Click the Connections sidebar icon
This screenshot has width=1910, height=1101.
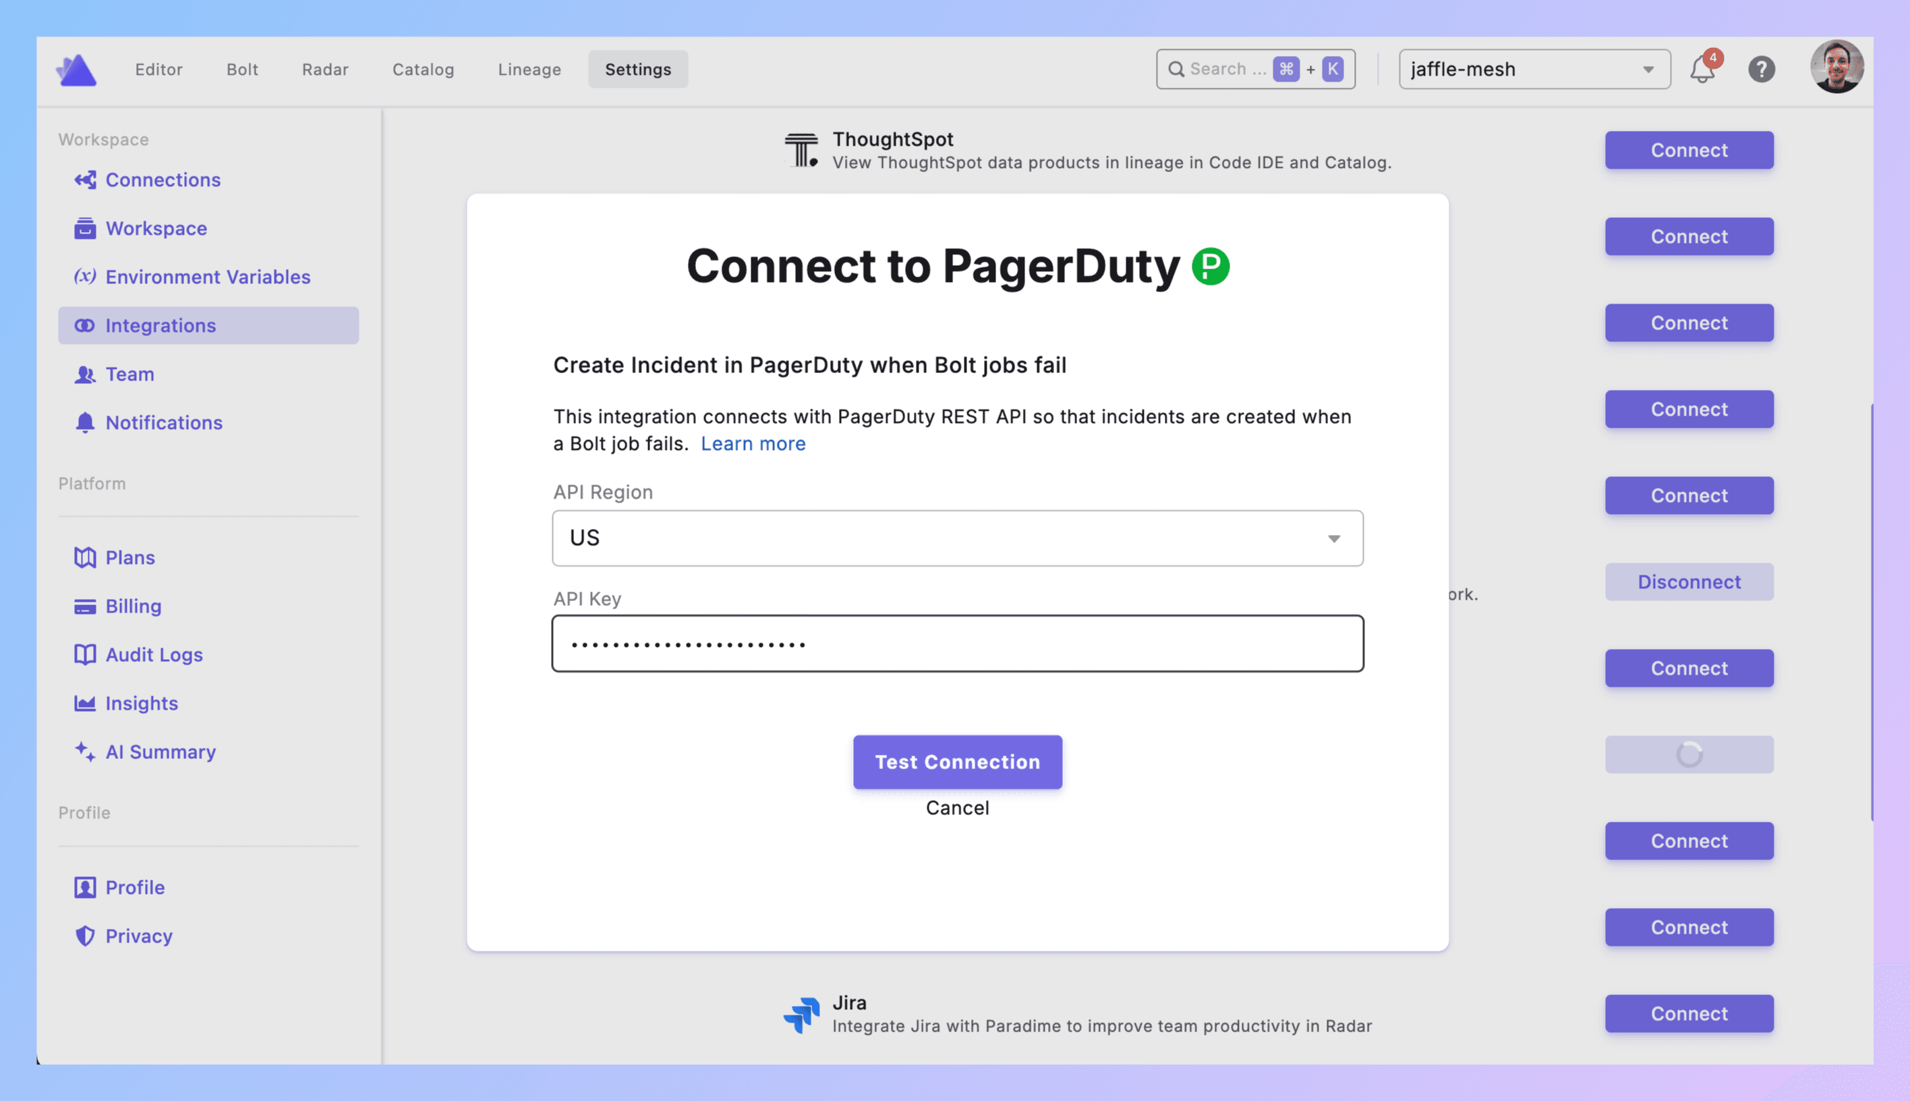pyautogui.click(x=85, y=180)
